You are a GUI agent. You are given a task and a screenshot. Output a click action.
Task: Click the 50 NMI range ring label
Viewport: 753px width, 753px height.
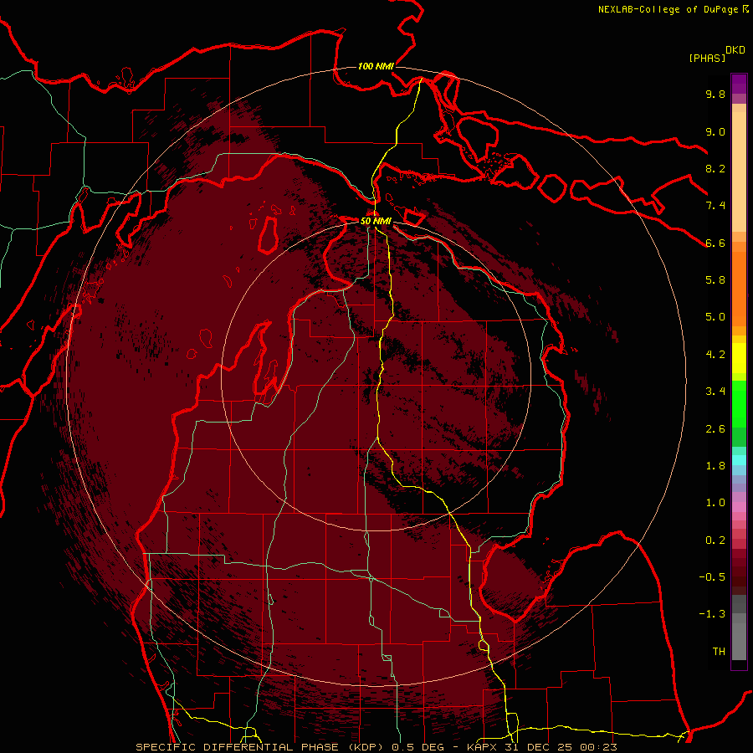point(376,222)
